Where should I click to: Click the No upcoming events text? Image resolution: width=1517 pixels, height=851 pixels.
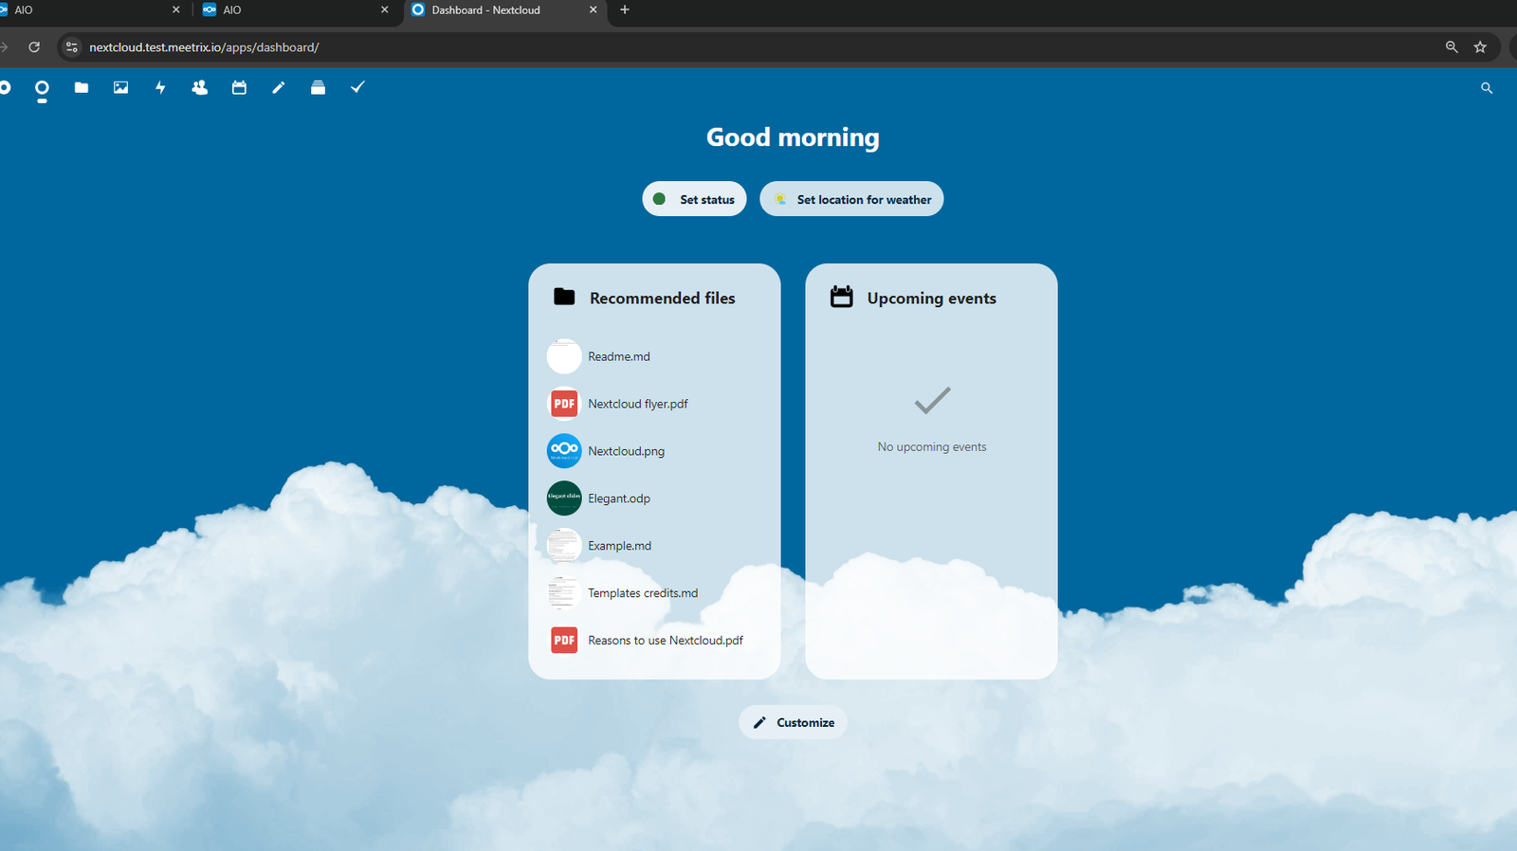point(932,446)
